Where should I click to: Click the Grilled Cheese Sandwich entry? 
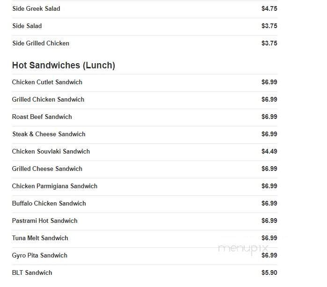click(47, 169)
